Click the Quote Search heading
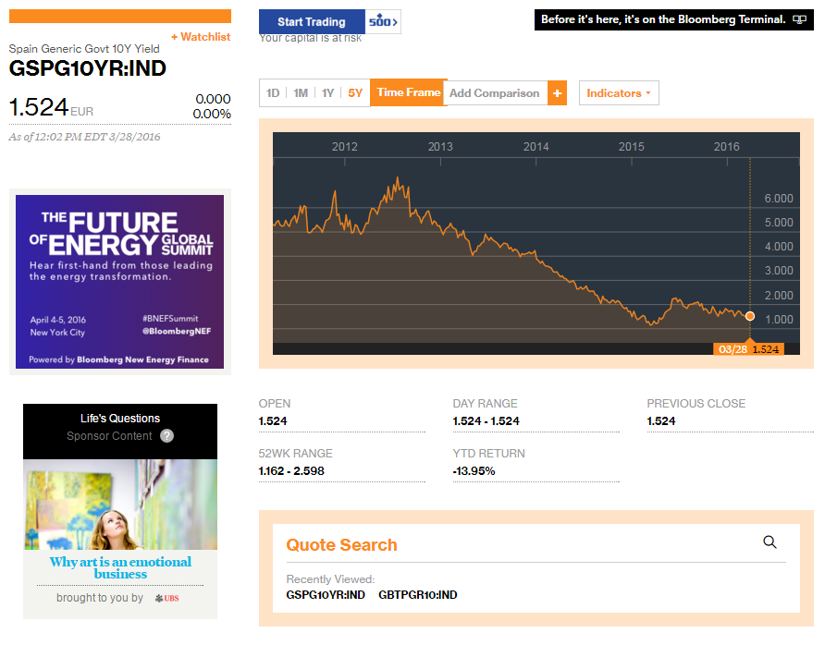825x645 pixels. tap(341, 544)
